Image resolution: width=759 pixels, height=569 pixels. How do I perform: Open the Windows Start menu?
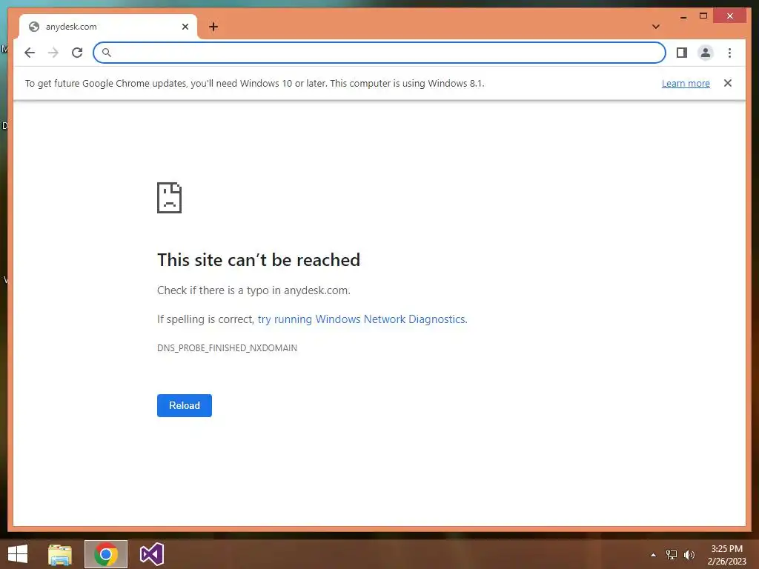pyautogui.click(x=18, y=554)
